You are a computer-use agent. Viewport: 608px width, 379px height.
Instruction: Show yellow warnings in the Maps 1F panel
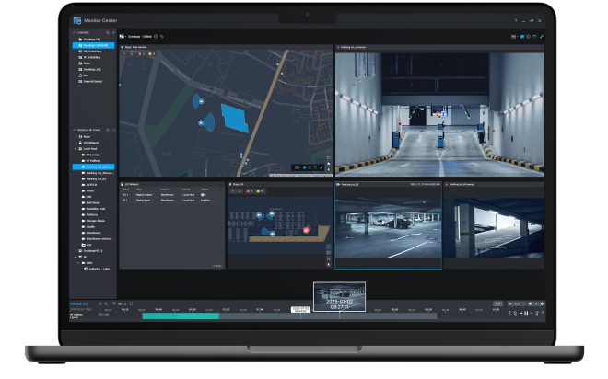[260, 191]
